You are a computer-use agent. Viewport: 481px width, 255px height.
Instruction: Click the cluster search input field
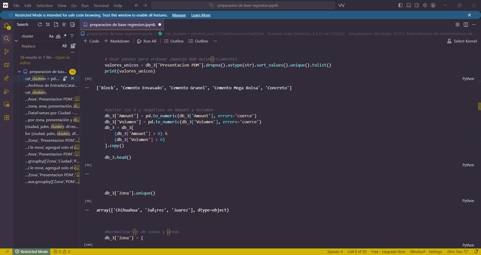(x=33, y=36)
